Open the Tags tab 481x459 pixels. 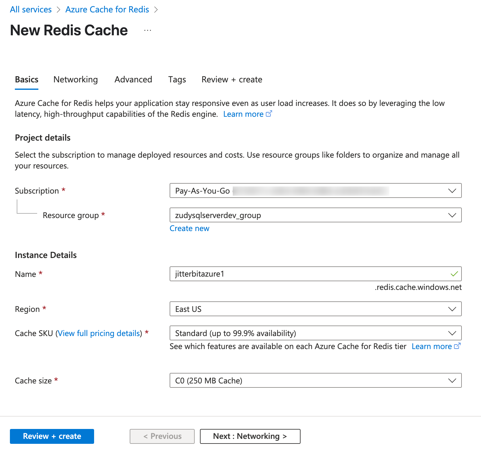pos(177,80)
